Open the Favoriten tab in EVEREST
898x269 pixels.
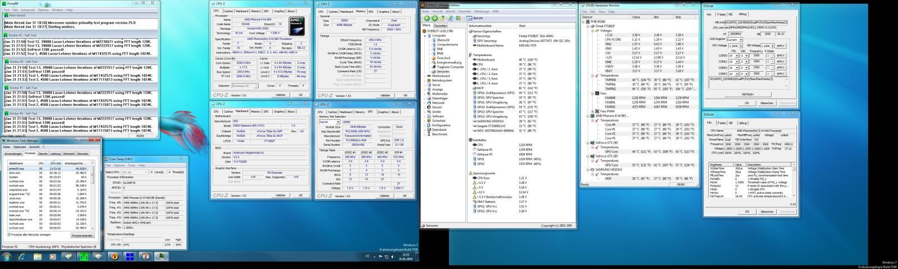pos(441,25)
